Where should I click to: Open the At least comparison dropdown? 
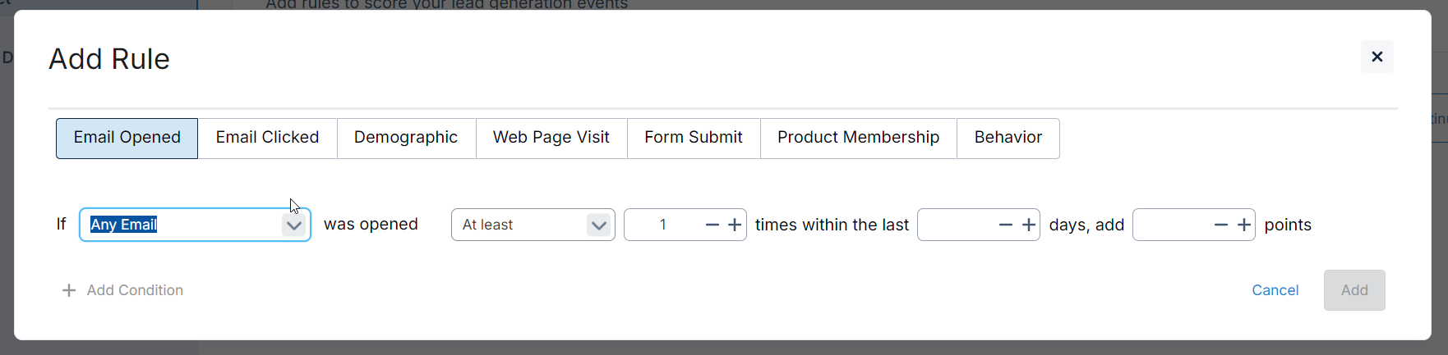533,225
